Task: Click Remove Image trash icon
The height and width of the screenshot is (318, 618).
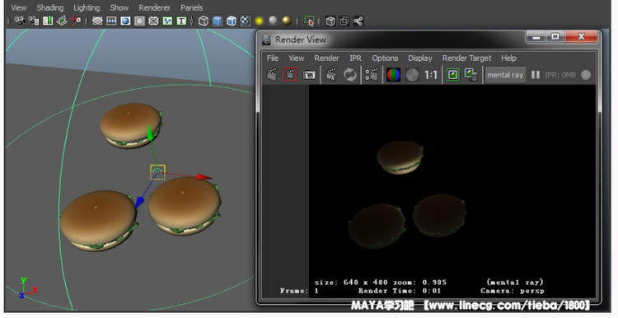Action: coord(471,74)
